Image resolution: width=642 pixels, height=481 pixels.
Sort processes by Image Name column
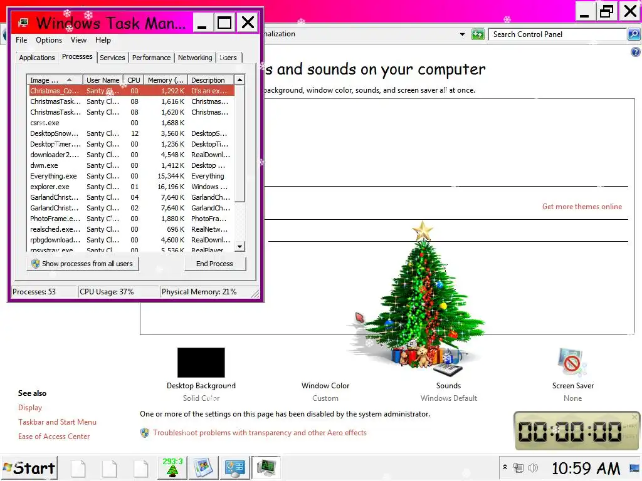point(55,80)
